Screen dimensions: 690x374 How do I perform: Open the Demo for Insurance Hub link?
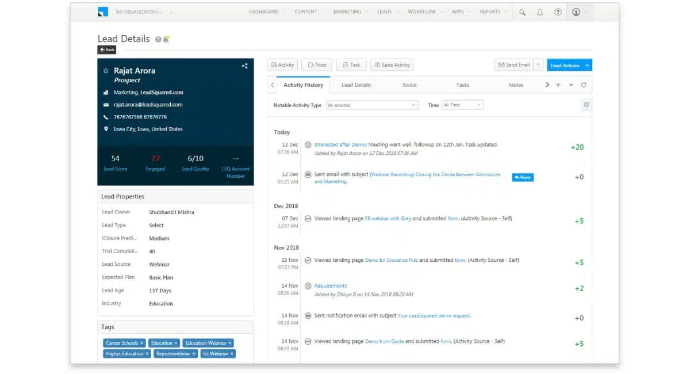[x=392, y=260]
